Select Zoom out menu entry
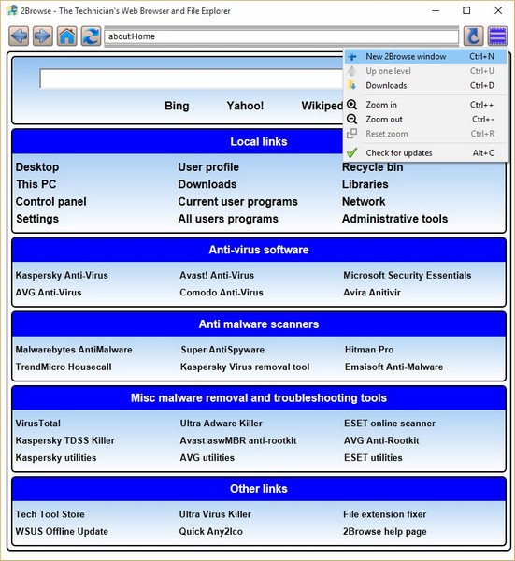Viewport: 515px width, 561px height. [x=425, y=119]
